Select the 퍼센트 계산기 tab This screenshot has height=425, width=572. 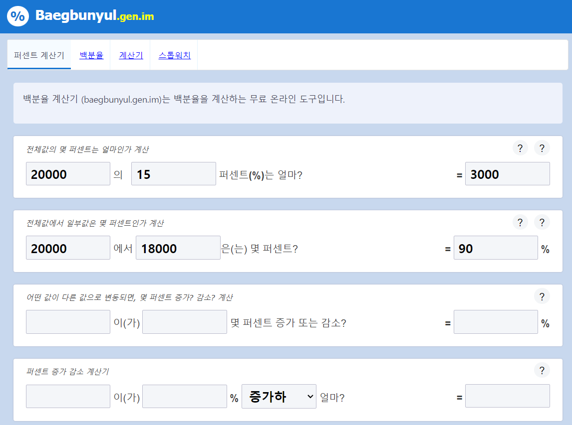38,55
